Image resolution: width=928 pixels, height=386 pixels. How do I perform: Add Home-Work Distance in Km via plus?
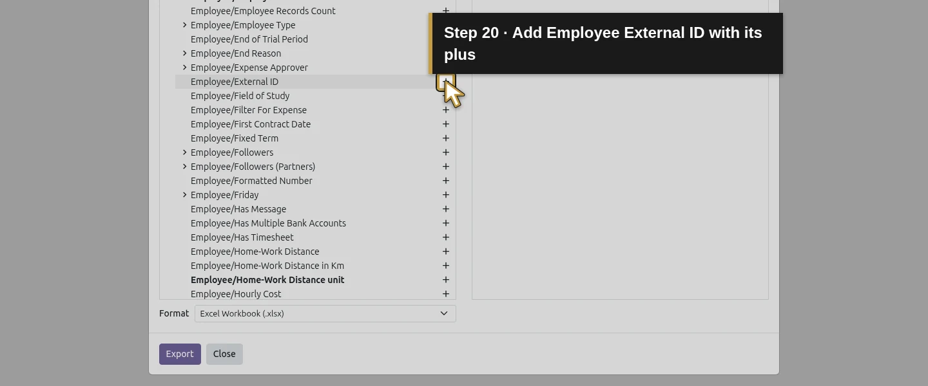pyautogui.click(x=445, y=266)
